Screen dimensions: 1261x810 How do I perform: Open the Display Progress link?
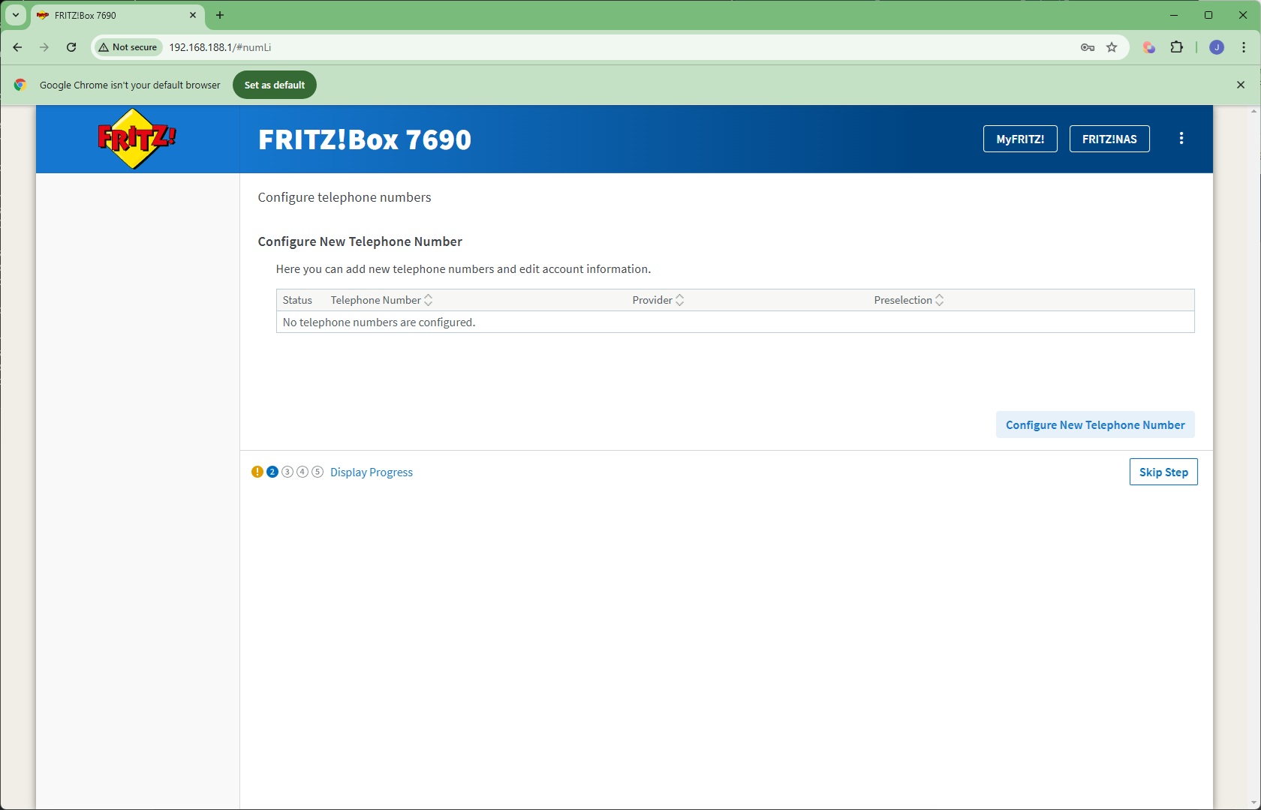pos(372,472)
